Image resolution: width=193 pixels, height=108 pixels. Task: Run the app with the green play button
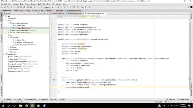tap(52, 7)
